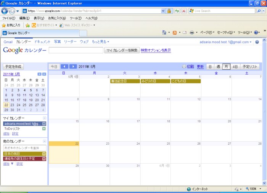
Task: Open the おすすめサイト favorites bar item
Action: [44, 25]
